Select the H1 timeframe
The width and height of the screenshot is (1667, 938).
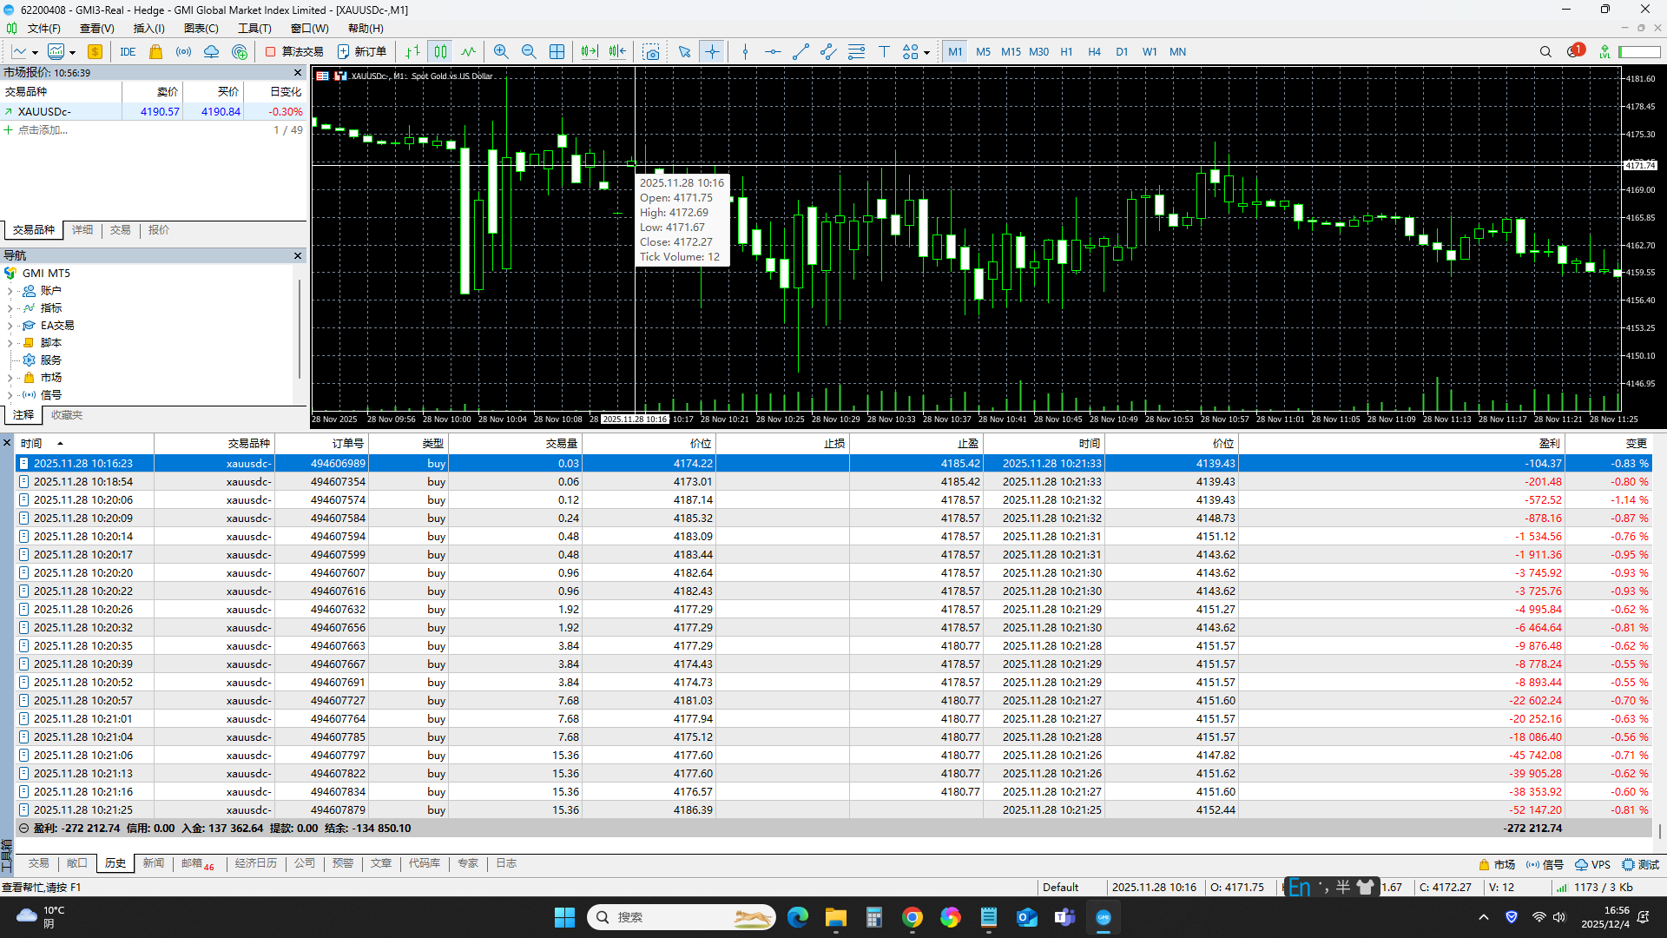[x=1066, y=52]
